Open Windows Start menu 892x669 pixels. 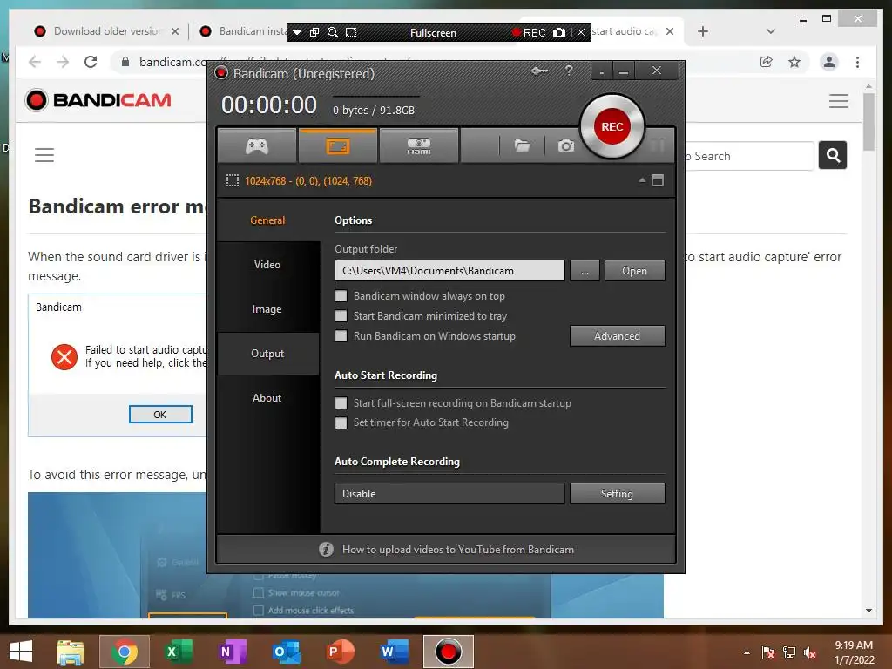click(x=21, y=652)
